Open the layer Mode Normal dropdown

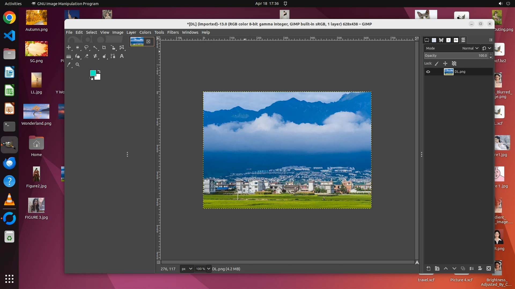click(x=470, y=48)
